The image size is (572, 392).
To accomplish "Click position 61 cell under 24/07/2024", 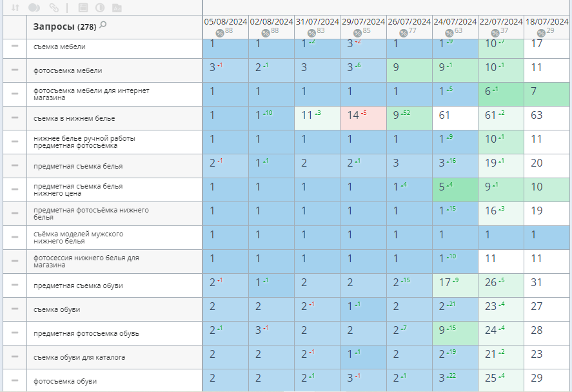I will pos(455,118).
